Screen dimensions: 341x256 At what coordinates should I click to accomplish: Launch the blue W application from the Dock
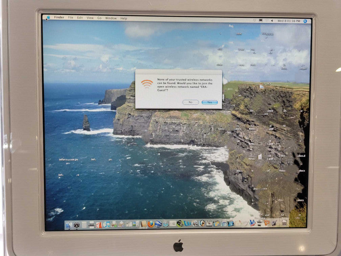(188, 224)
